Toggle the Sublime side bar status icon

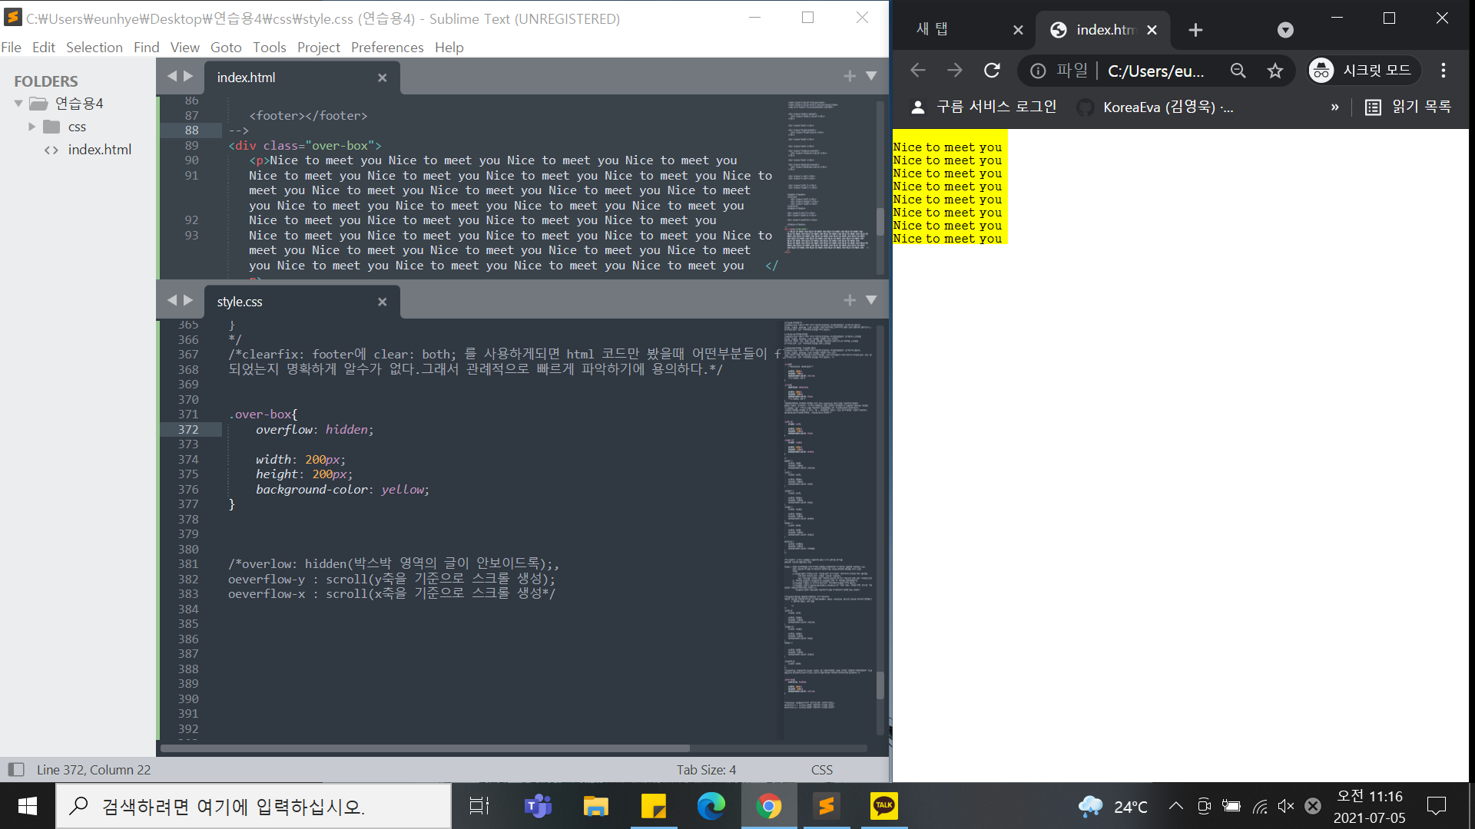16,769
